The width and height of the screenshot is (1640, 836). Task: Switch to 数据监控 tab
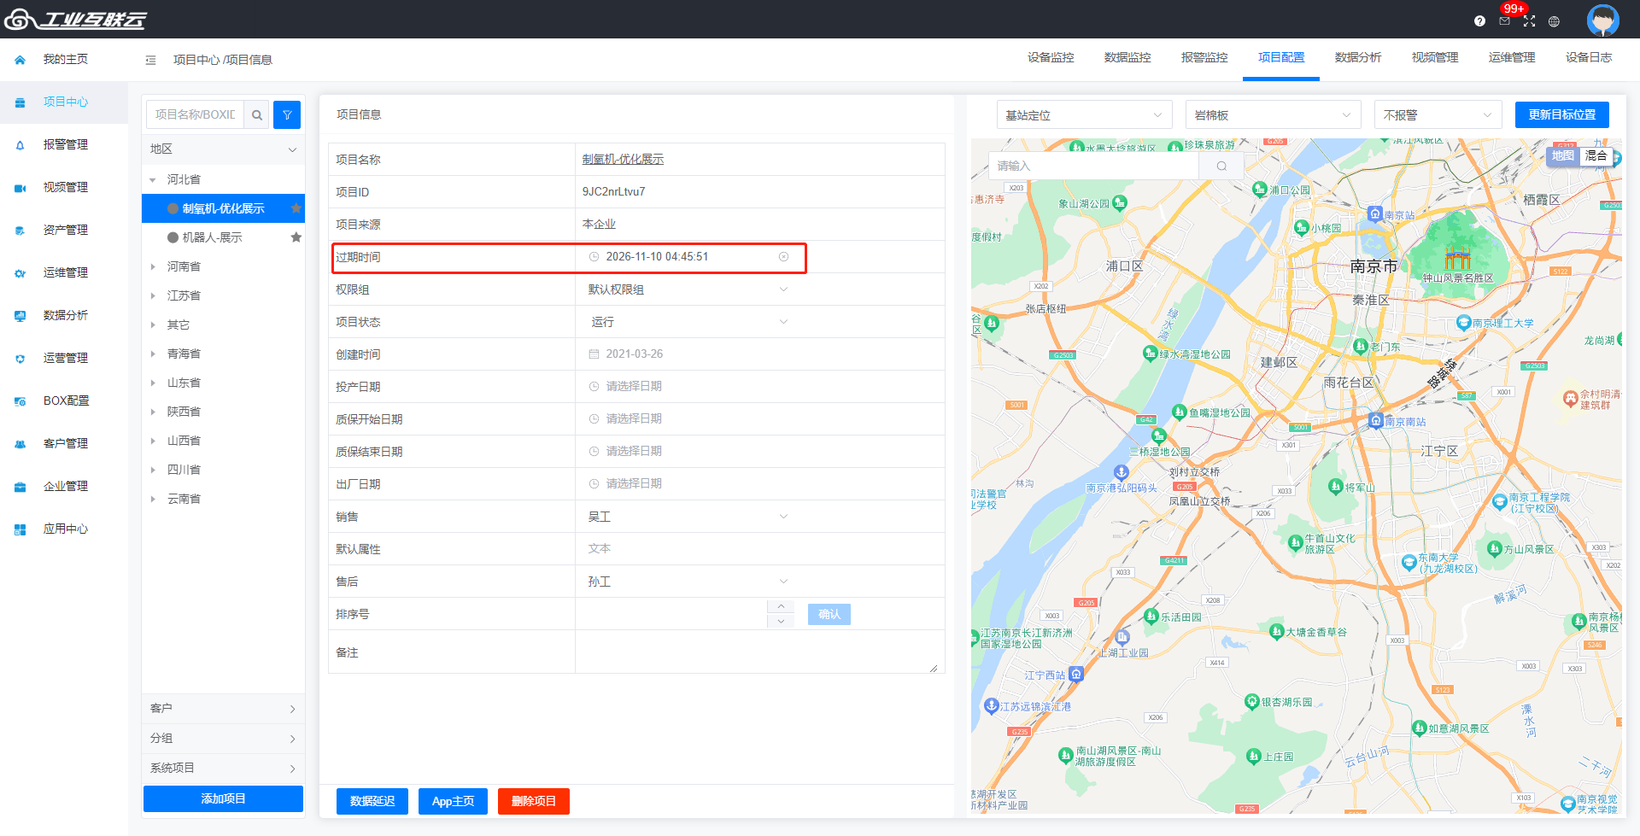pos(1127,57)
